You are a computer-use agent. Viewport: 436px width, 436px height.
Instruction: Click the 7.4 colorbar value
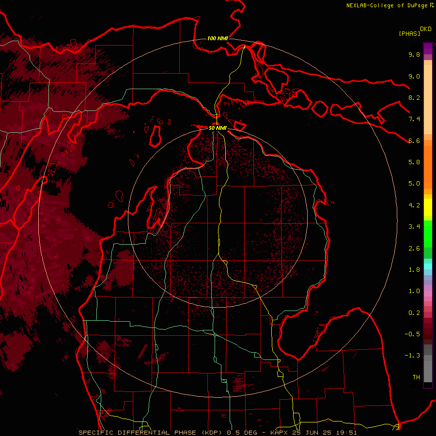coord(414,119)
